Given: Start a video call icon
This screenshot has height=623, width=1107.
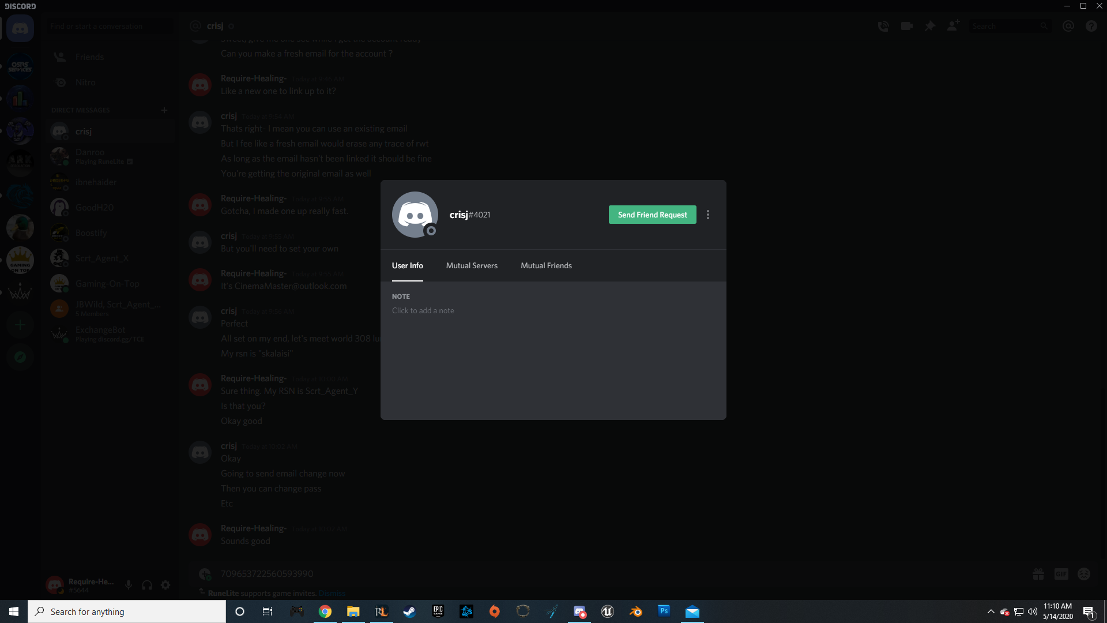Looking at the screenshot, I should coord(906,26).
